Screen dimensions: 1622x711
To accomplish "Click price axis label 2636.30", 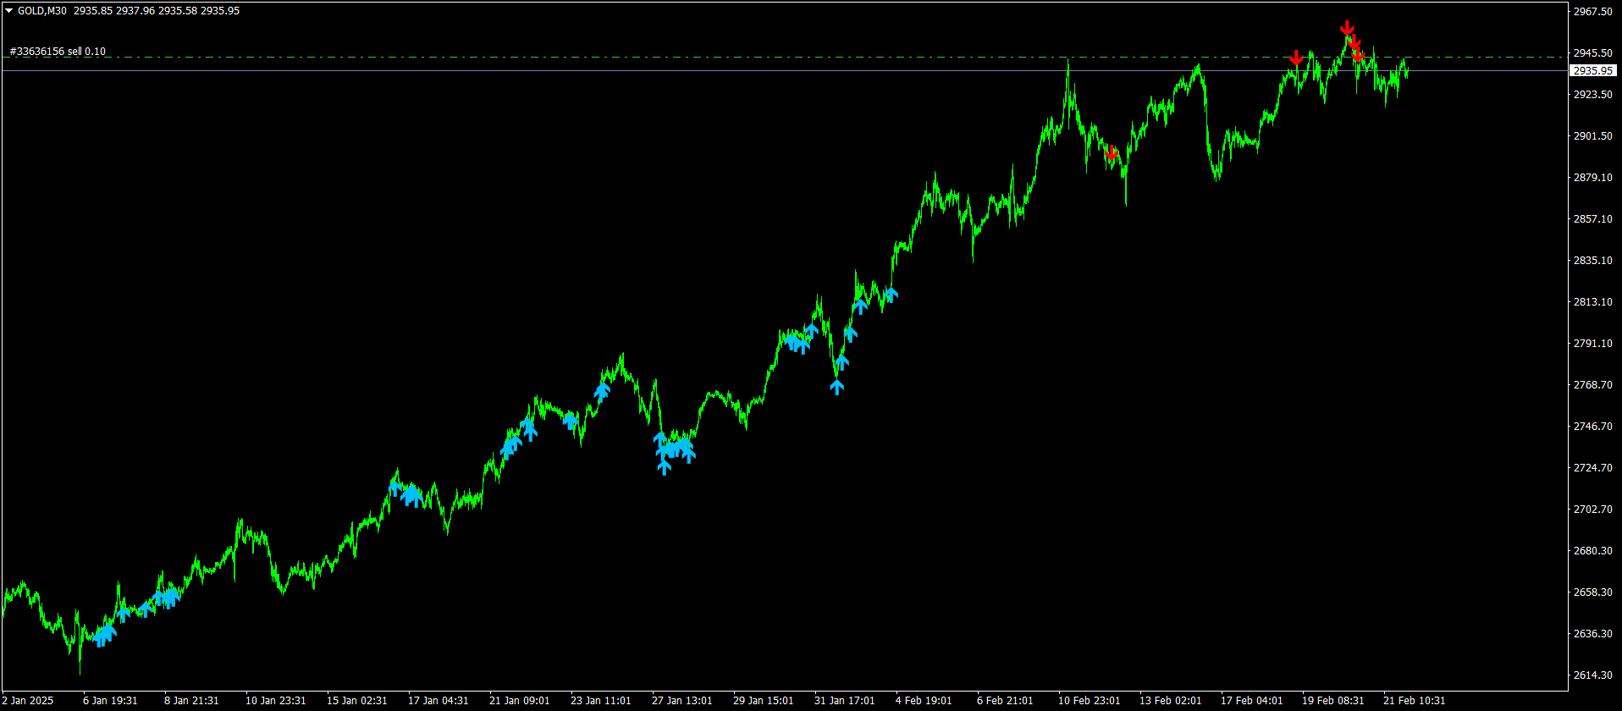I will 1592,634.
